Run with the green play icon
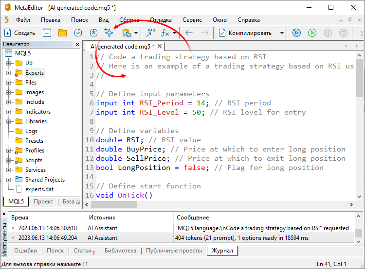Viewport: 365px width, 269px height. point(312,33)
